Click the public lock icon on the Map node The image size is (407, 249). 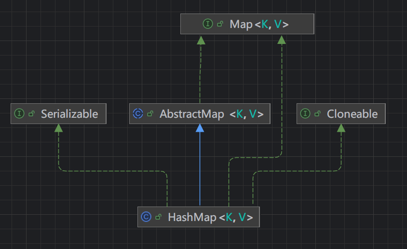pos(220,24)
